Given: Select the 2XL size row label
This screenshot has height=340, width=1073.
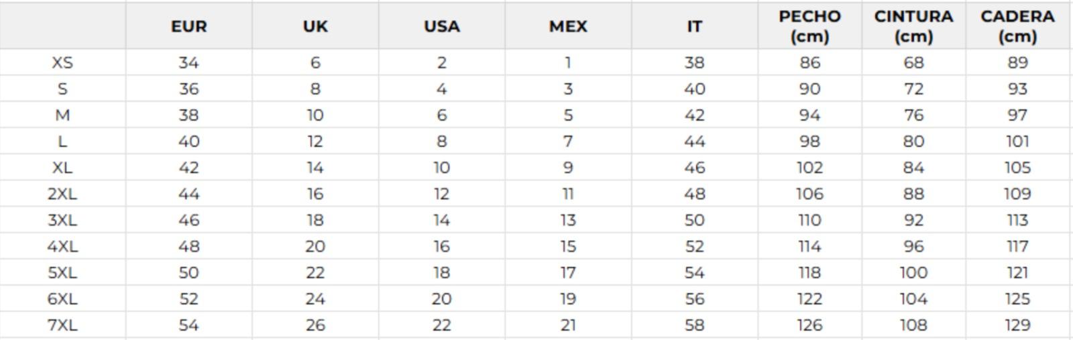Looking at the screenshot, I should 62,194.
